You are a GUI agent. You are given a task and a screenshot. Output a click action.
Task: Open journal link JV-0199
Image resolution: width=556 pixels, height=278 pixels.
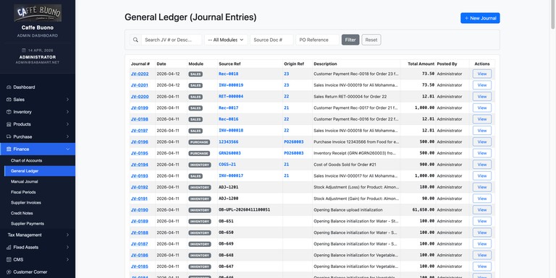click(x=139, y=108)
